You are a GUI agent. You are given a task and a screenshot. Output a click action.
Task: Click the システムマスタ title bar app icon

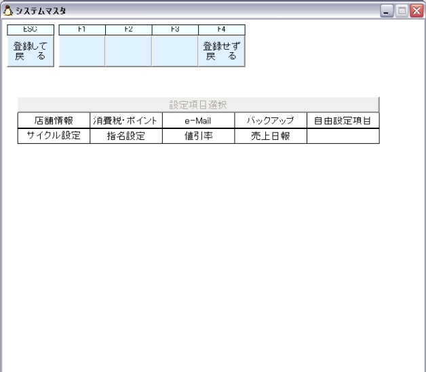coord(8,11)
